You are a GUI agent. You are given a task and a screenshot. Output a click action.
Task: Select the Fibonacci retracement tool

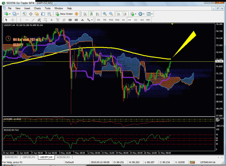pos(45,20)
